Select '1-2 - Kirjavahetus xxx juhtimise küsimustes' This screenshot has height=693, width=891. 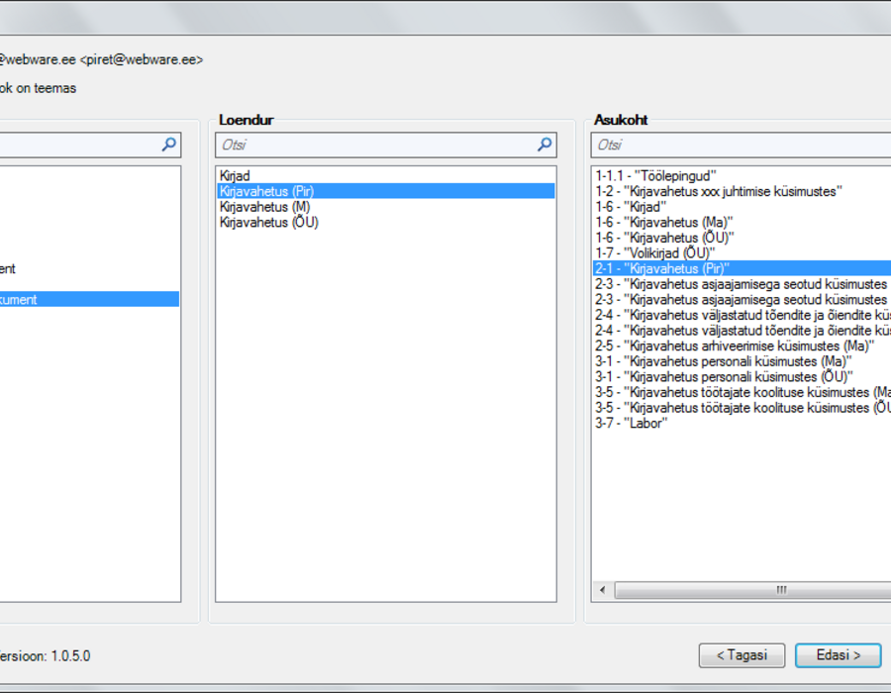click(742, 191)
